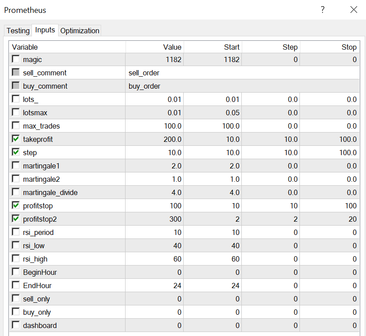Tick the lots_ checkbox
Screen dimensions: 366x336
(16, 99)
